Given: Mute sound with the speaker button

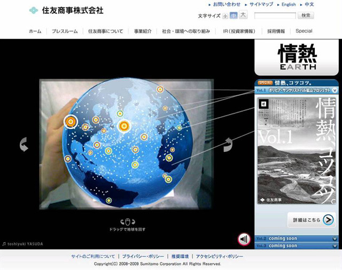Looking at the screenshot, I should pyautogui.click(x=244, y=239).
